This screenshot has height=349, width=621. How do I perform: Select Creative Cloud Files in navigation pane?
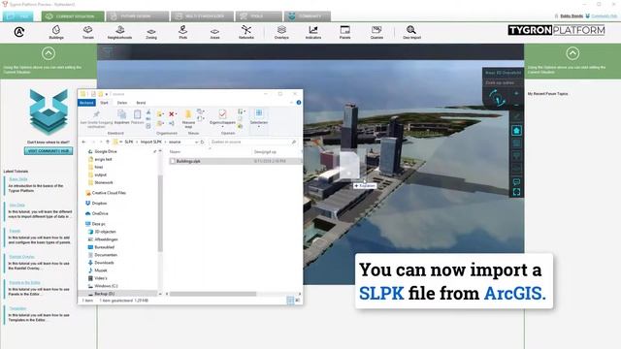[x=109, y=193]
